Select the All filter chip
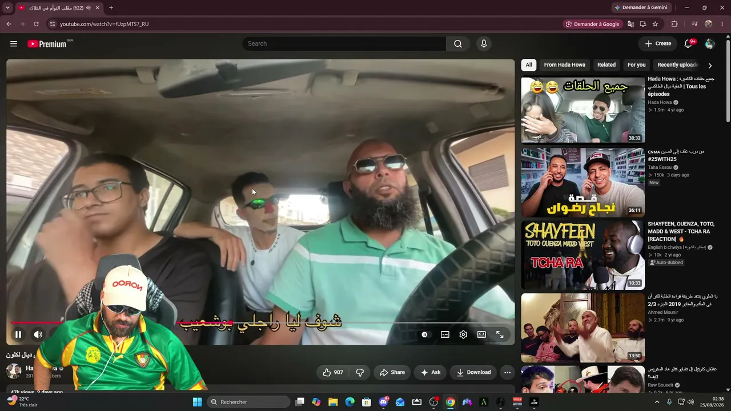The image size is (731, 411). point(529,65)
